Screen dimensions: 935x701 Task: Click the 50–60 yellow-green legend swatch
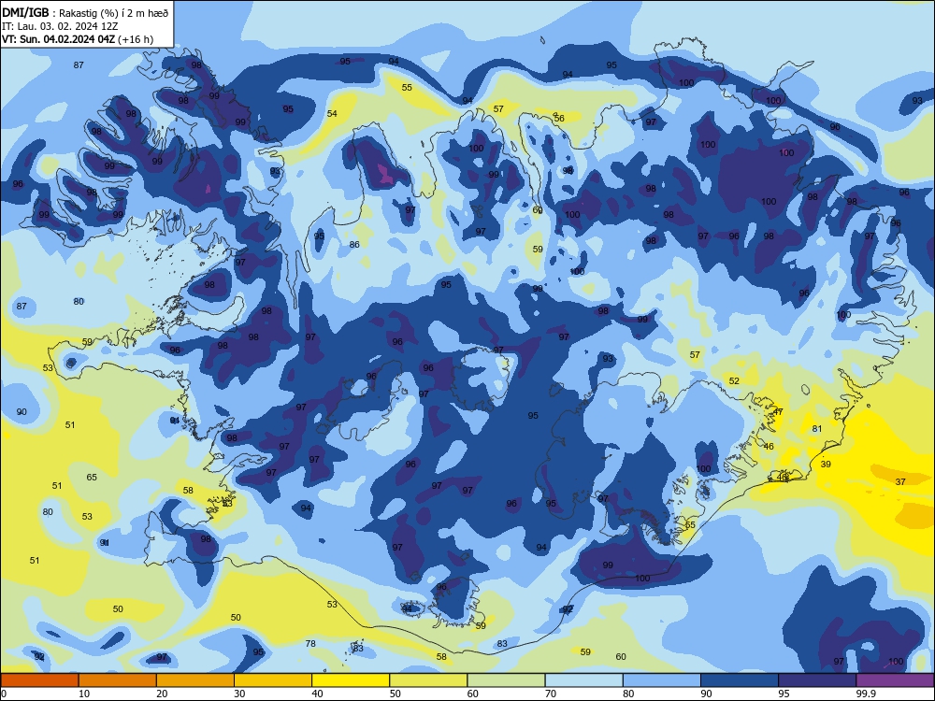(x=428, y=680)
